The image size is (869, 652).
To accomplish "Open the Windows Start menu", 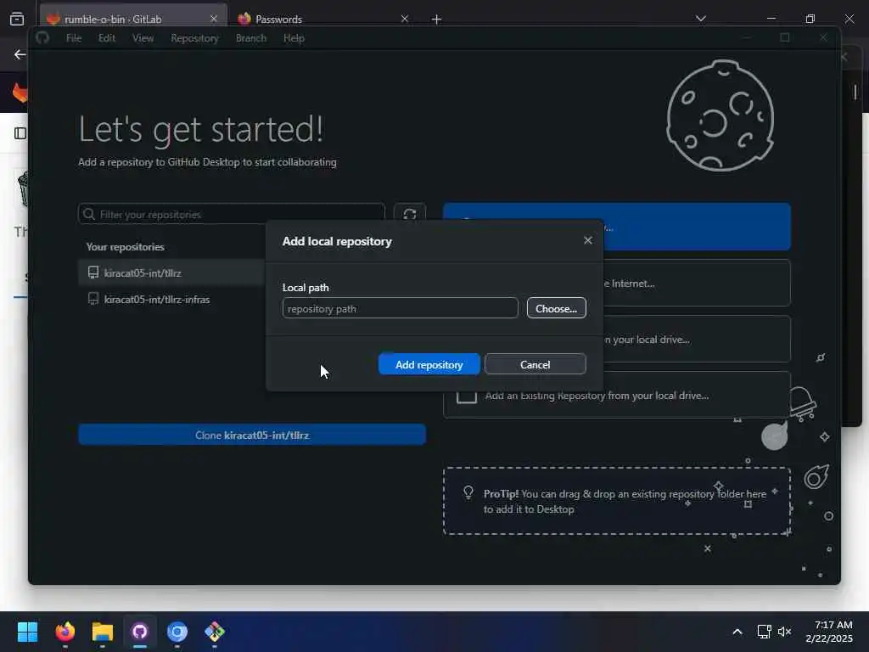I will coord(27,632).
